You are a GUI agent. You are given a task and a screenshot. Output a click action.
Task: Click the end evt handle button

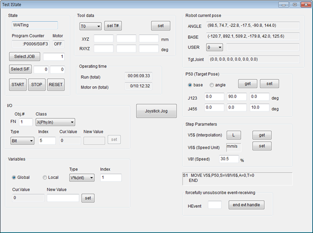coord(246,205)
